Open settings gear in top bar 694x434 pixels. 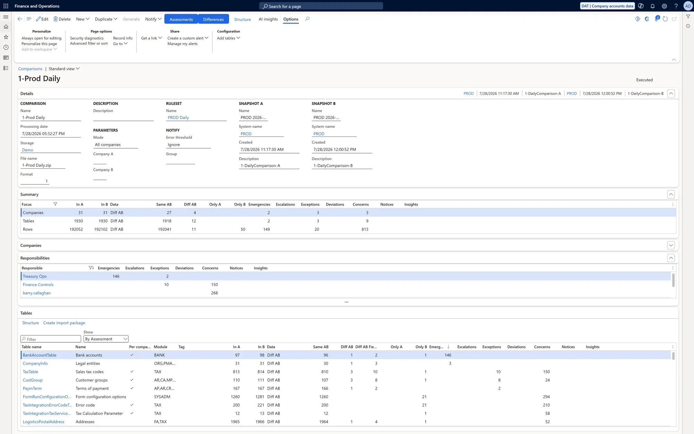tap(664, 6)
